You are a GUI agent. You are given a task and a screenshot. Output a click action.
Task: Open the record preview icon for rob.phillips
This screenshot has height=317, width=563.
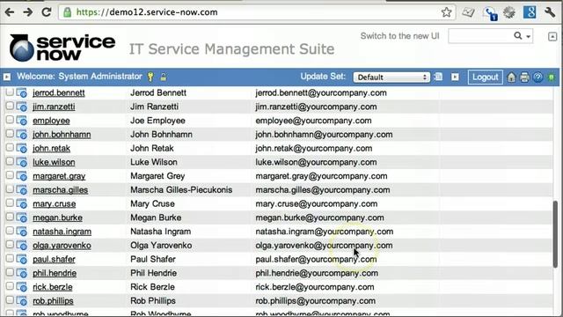21,301
